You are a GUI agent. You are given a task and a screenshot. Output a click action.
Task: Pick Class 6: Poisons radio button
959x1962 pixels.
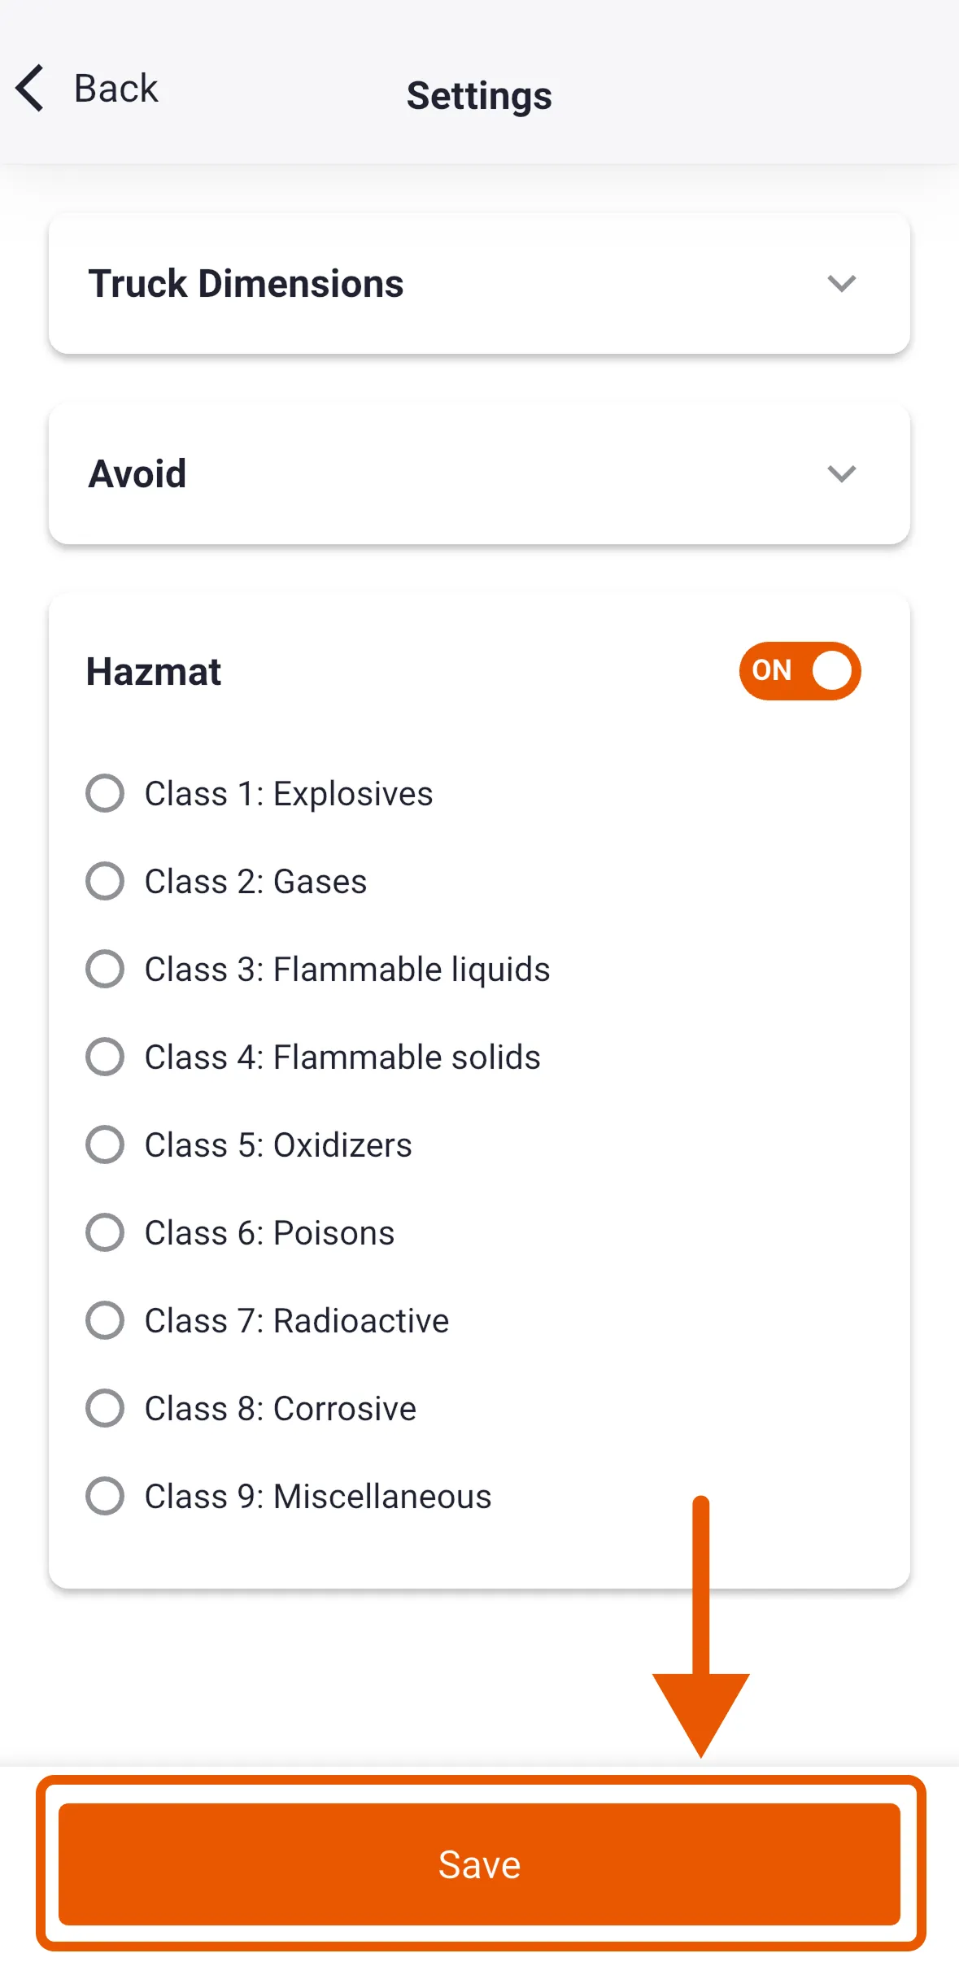coord(105,1232)
